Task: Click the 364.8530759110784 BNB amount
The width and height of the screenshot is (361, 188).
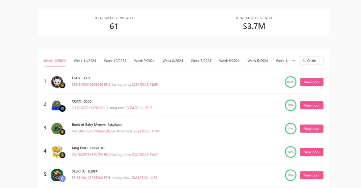Action: (x=91, y=154)
